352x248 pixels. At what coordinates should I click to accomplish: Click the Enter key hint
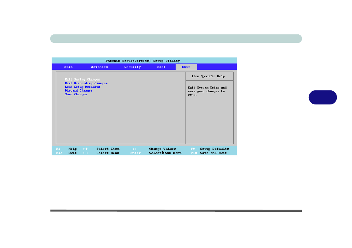(135, 153)
